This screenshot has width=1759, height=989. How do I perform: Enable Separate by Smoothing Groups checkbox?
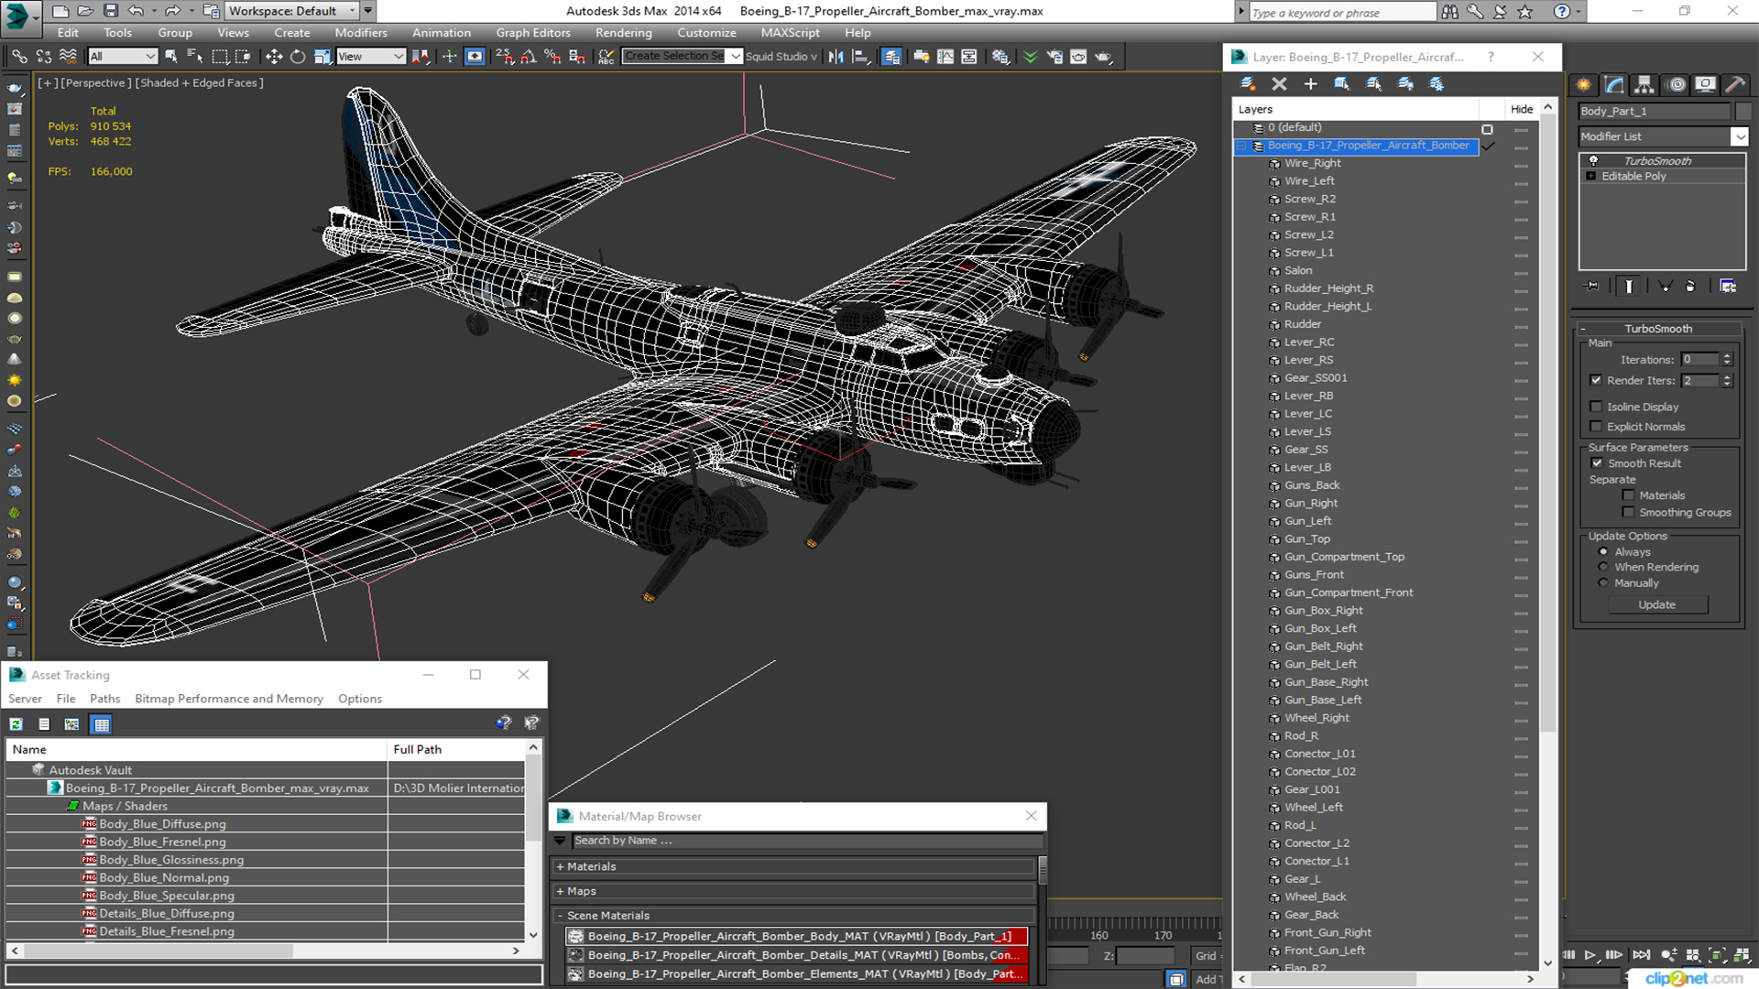1628,513
